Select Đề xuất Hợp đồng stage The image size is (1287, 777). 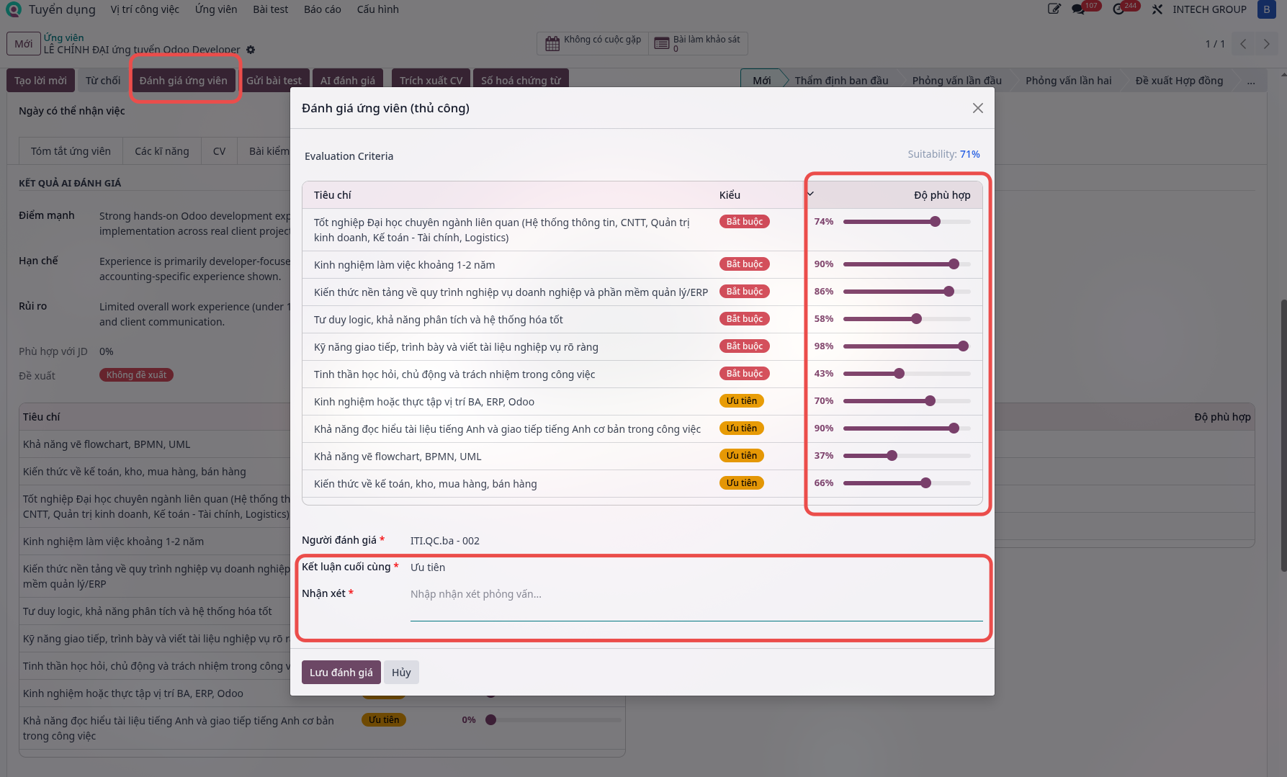[1179, 81]
